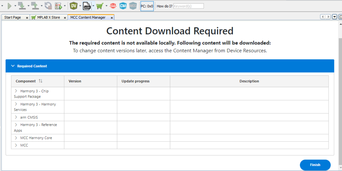Click the LOG toolbar icon

pyautogui.click(x=87, y=6)
